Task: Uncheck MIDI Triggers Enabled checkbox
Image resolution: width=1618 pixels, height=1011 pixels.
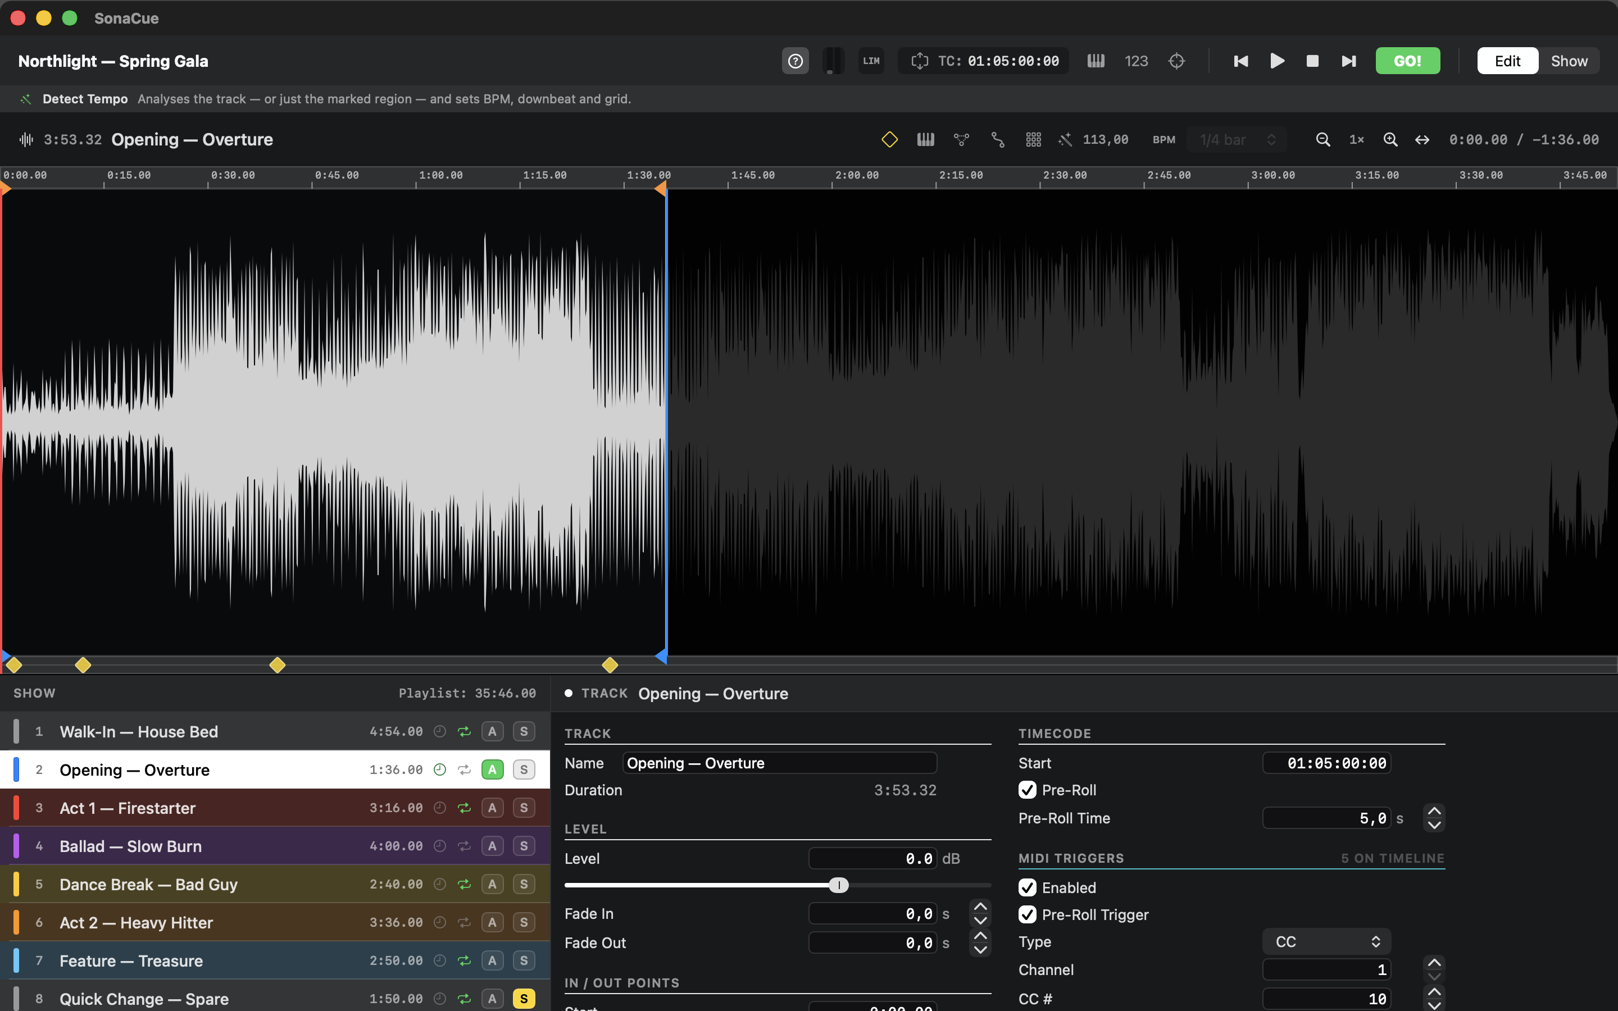Action: 1028,887
